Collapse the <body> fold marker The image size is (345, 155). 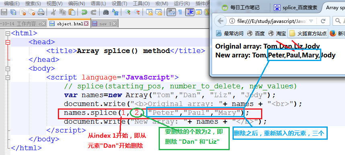point(8,69)
